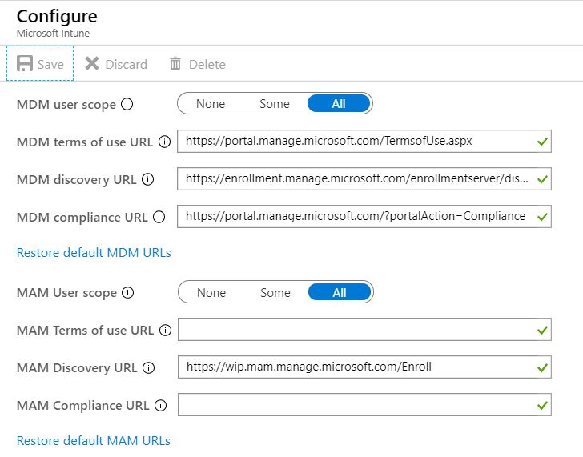Set MDM user scope to All
Viewport: 583px width, 457px height.
[339, 104]
